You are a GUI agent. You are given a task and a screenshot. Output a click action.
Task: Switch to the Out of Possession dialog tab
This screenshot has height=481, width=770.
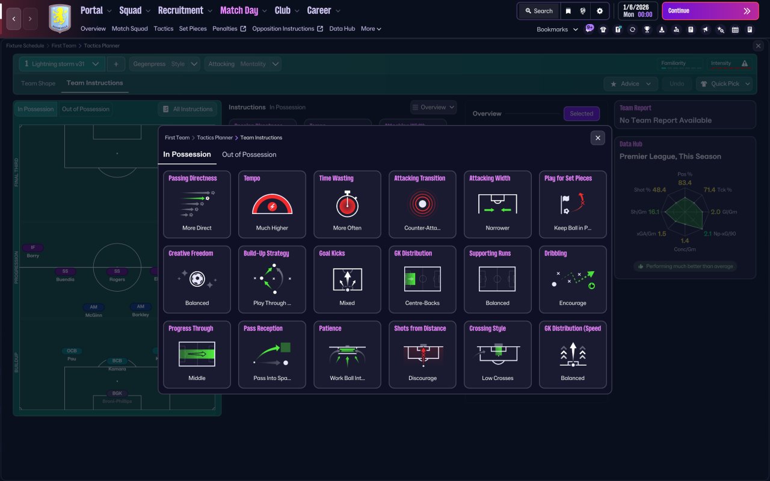[249, 155]
